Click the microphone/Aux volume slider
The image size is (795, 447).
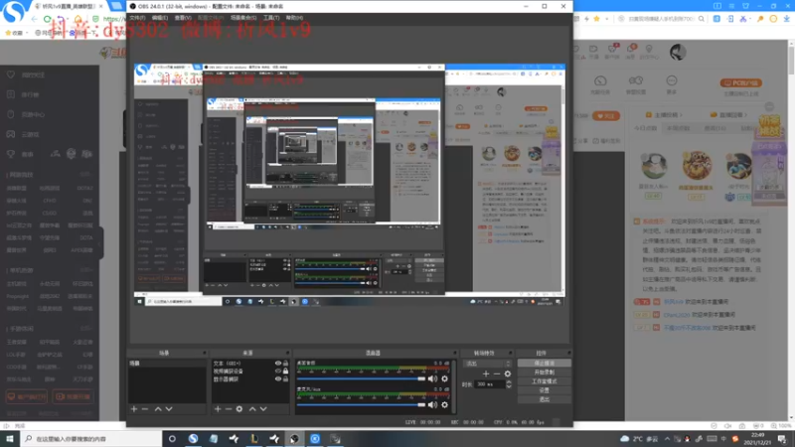[361, 404]
